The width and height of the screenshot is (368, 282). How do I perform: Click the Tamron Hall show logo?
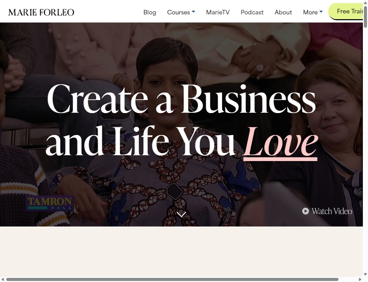coord(49,203)
